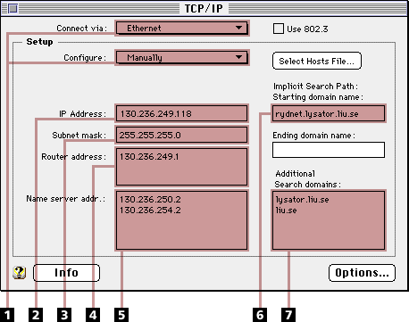Screen dimensions: 409x322
Task: Click the Subnet mask field
Action: click(181, 135)
